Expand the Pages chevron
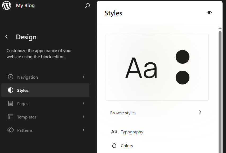 pos(83,103)
